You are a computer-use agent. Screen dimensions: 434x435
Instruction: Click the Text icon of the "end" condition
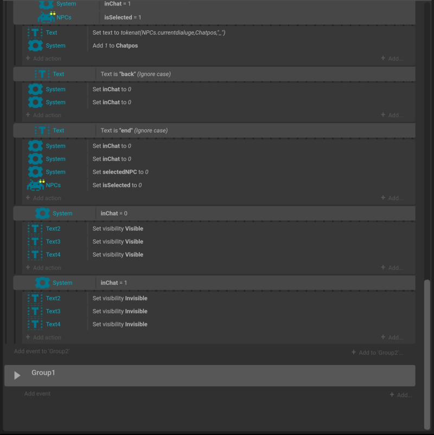pos(42,130)
